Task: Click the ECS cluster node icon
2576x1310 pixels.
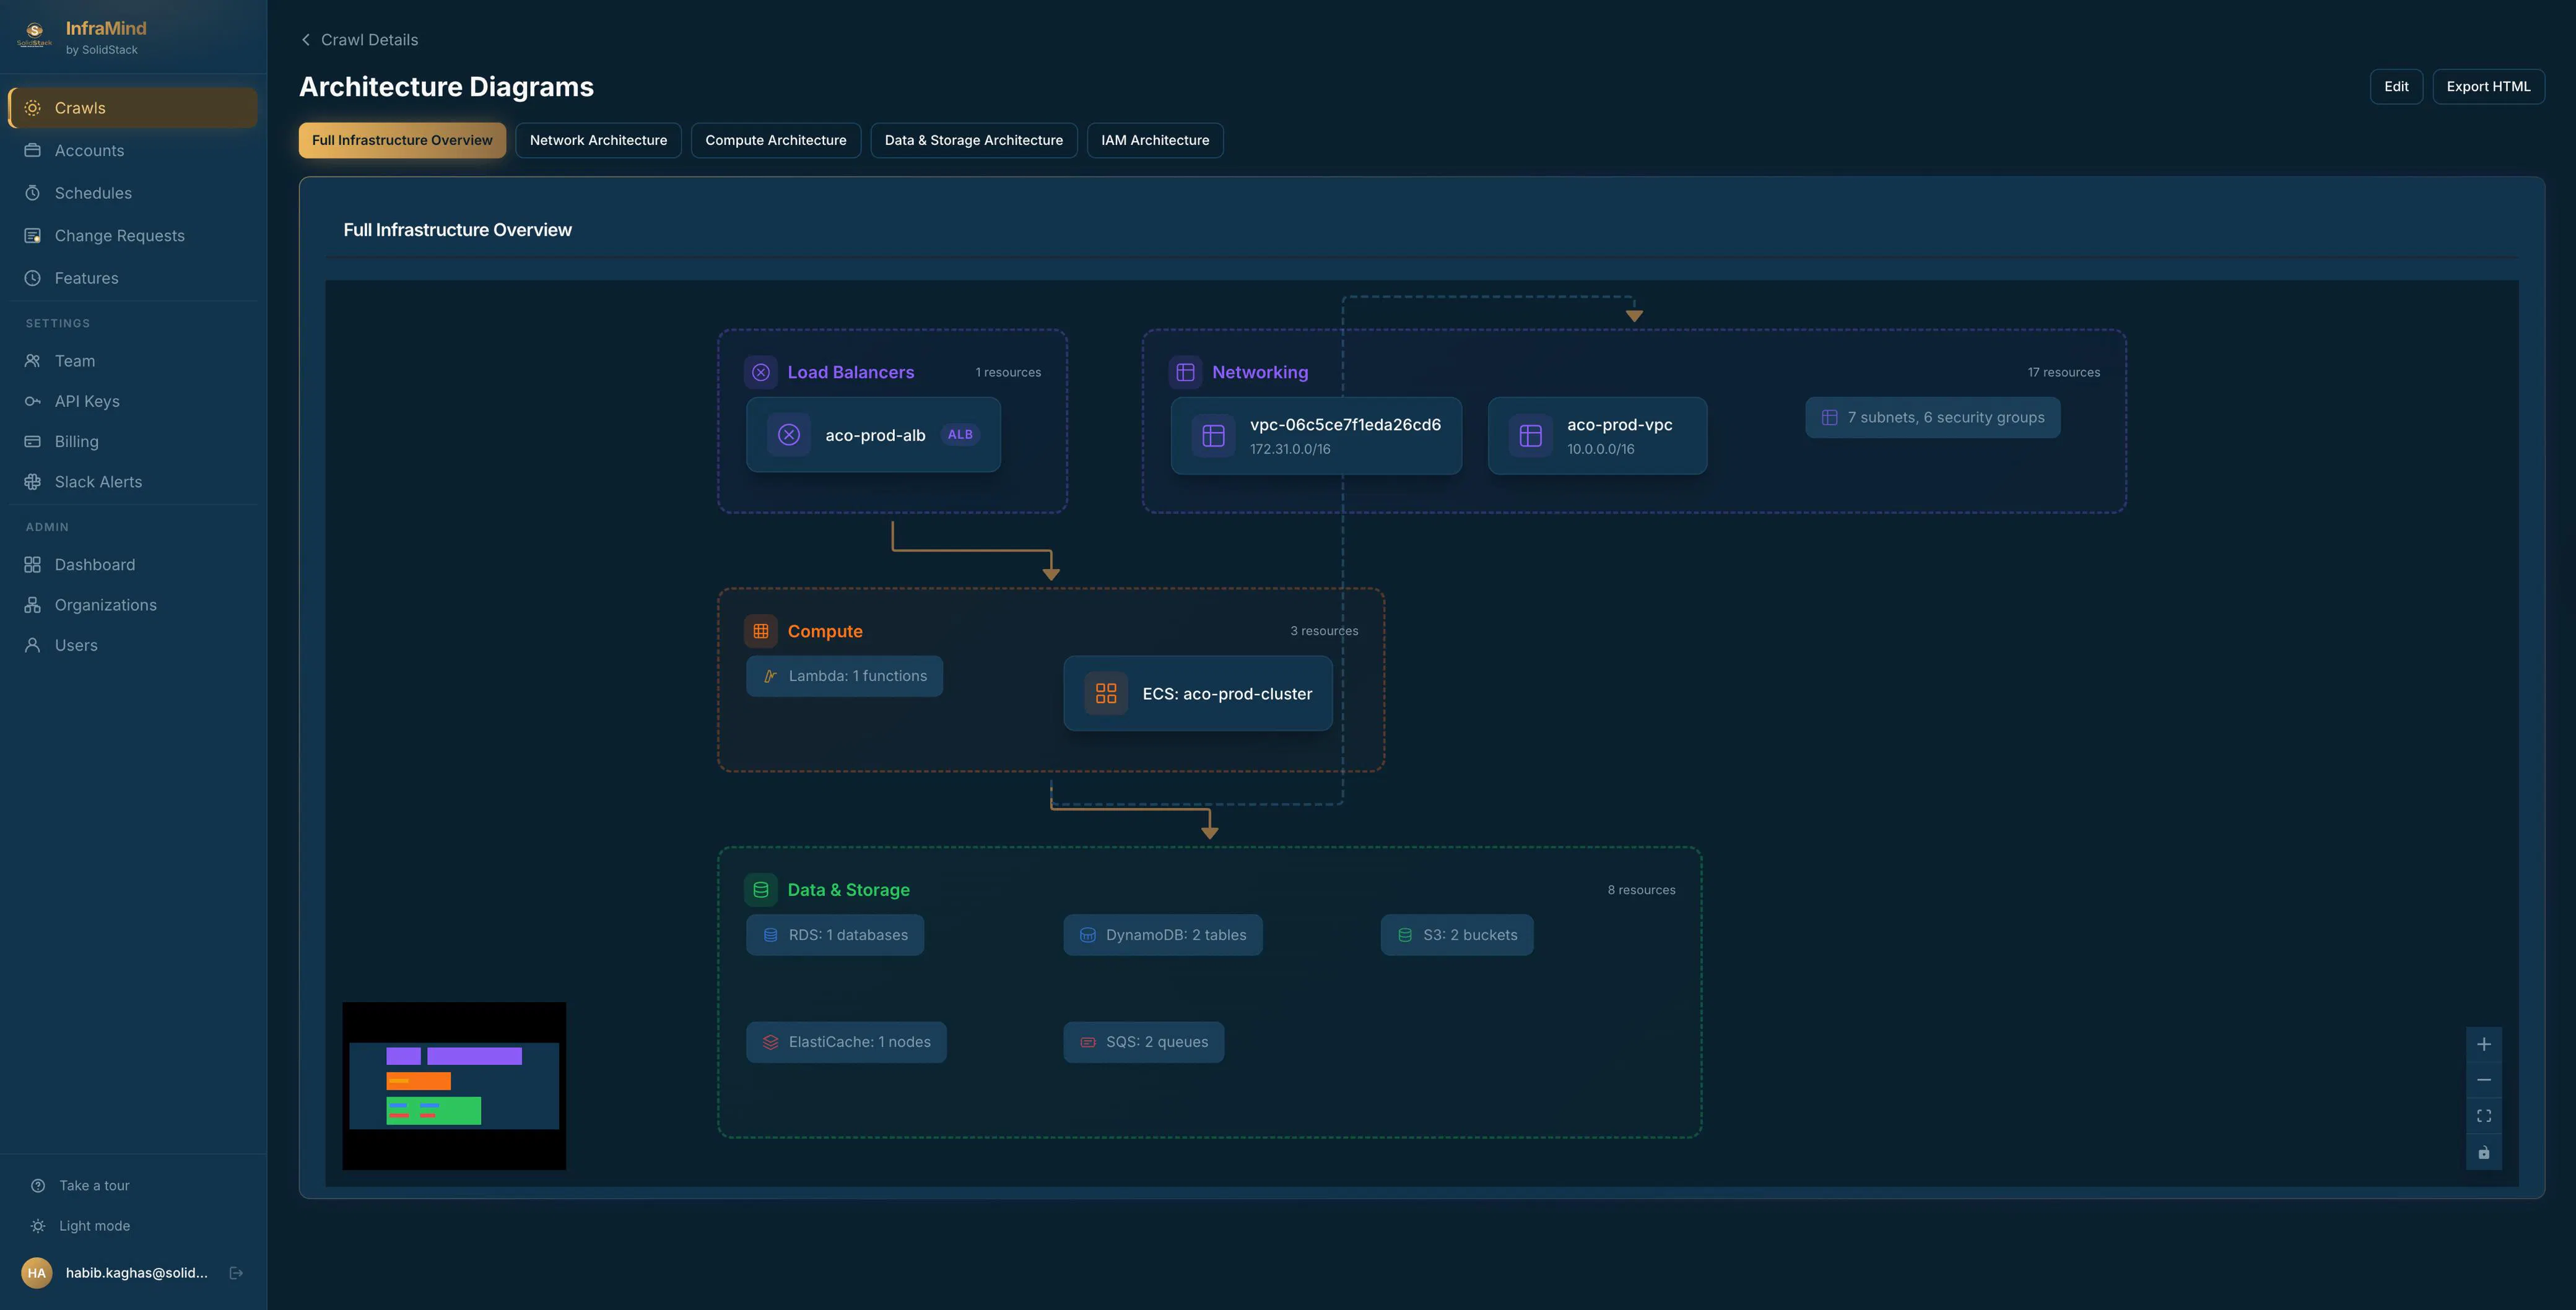Action: [x=1106, y=694]
